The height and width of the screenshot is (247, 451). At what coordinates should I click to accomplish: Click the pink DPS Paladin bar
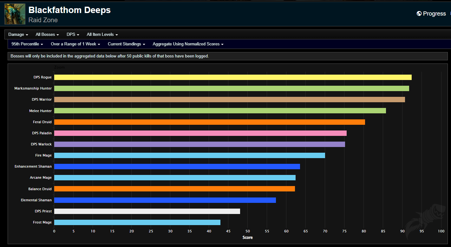(x=200, y=133)
